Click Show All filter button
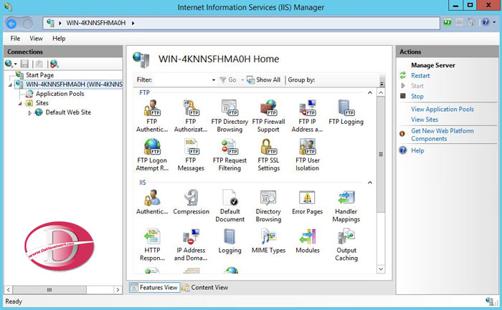Viewport: 502px width, 310px height. (x=264, y=80)
